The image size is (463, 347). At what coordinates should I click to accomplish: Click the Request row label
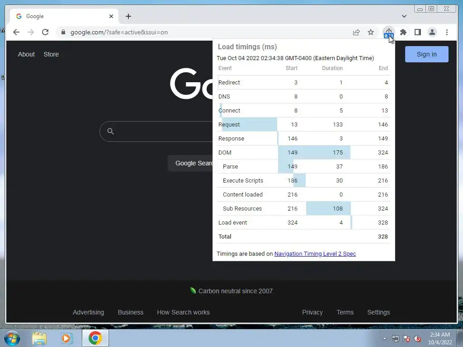click(229, 125)
